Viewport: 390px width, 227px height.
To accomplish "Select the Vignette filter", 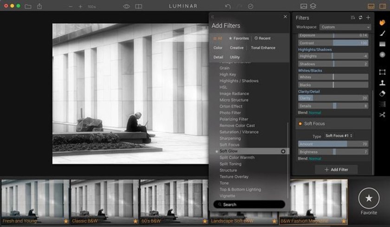I will (x=227, y=196).
